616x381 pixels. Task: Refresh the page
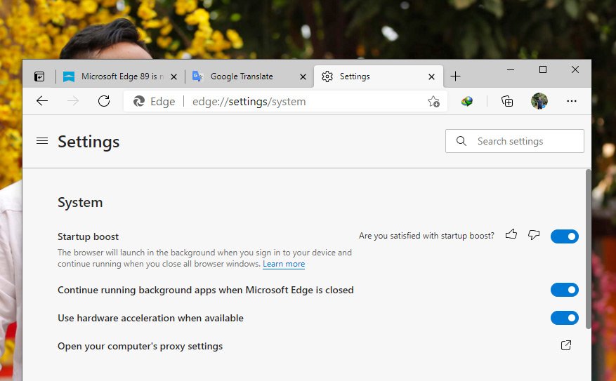[x=104, y=101]
